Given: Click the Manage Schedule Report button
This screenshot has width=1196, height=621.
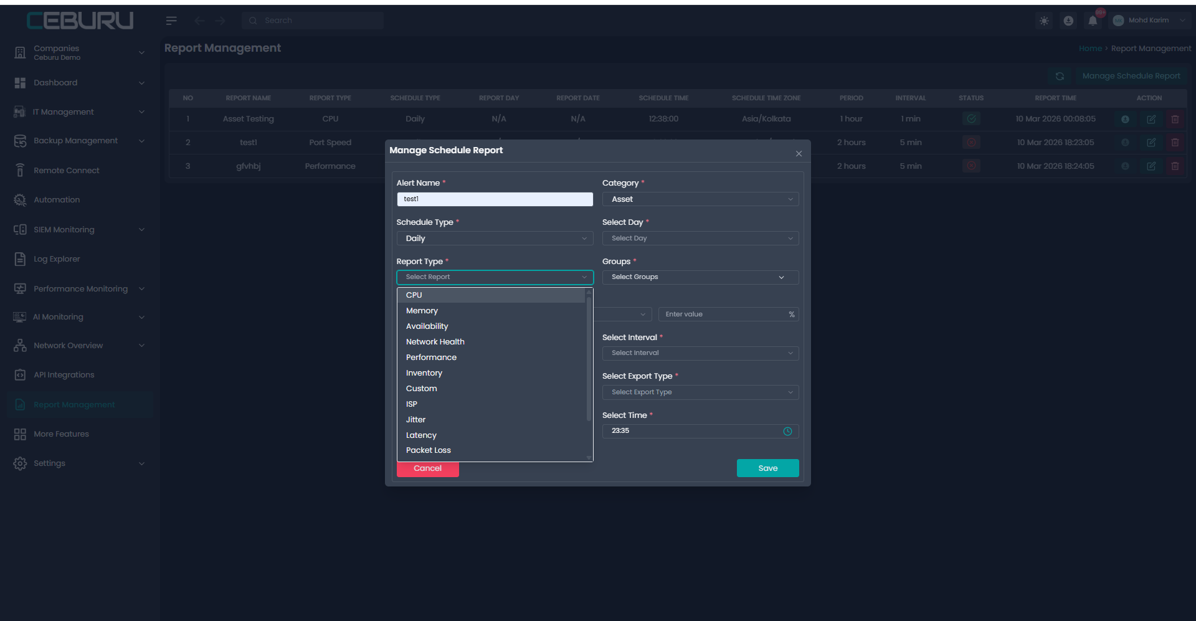Looking at the screenshot, I should pyautogui.click(x=1131, y=76).
